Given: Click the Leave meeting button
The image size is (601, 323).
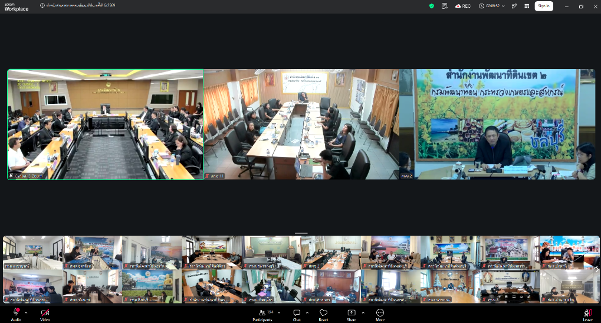Looking at the screenshot, I should tap(587, 315).
